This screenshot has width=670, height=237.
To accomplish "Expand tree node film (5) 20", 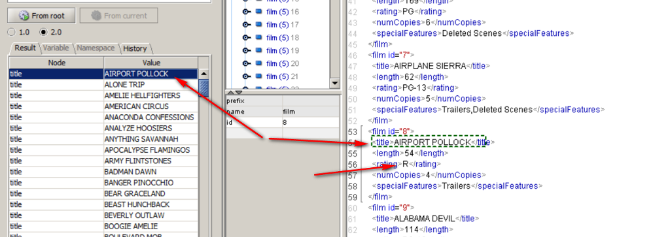I will click(x=247, y=63).
